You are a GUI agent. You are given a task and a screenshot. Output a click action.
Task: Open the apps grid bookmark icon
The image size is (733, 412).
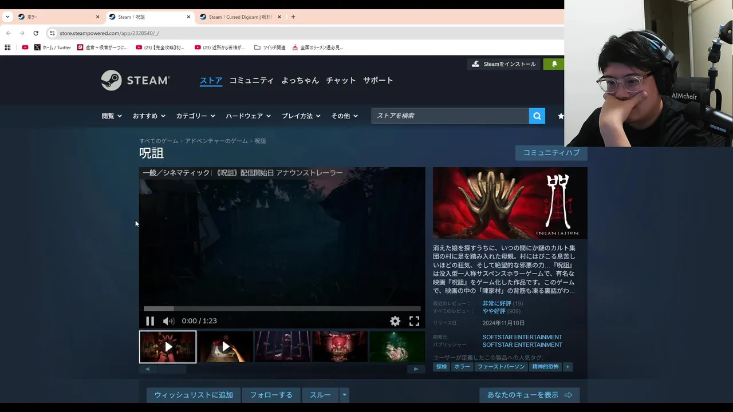pyautogui.click(x=7, y=47)
